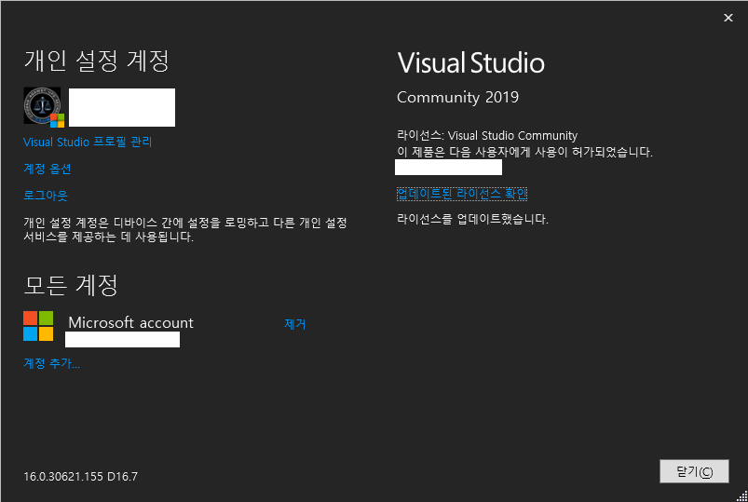
Task: Click the profile avatar picture
Action: coord(43,106)
